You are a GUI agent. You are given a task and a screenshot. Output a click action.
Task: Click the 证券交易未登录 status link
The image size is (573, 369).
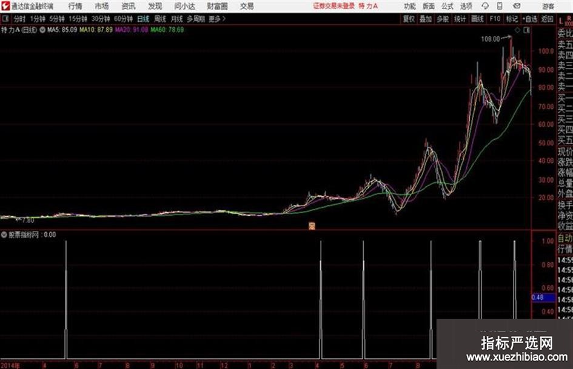coord(333,6)
